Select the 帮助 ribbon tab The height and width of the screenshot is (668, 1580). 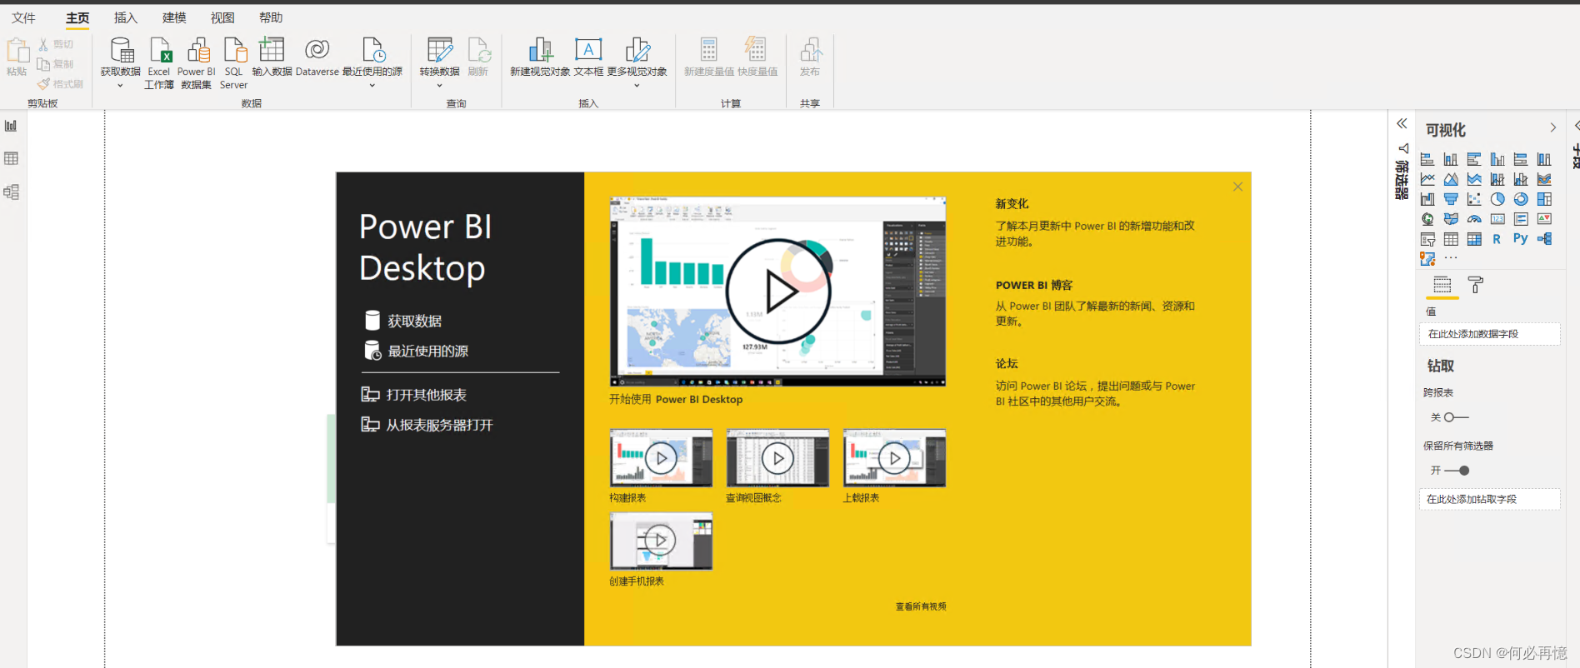271,17
